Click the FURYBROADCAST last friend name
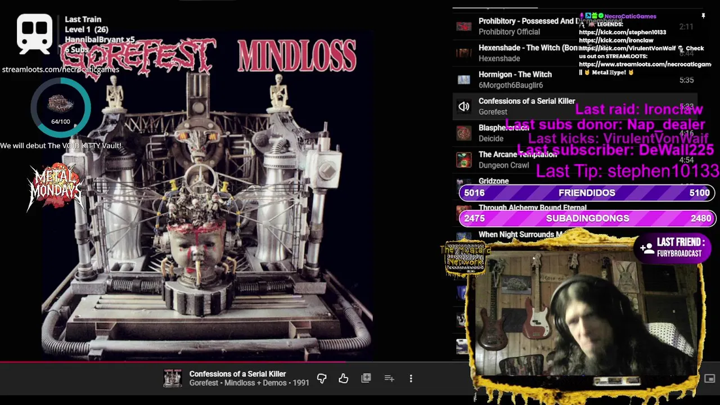 679,254
